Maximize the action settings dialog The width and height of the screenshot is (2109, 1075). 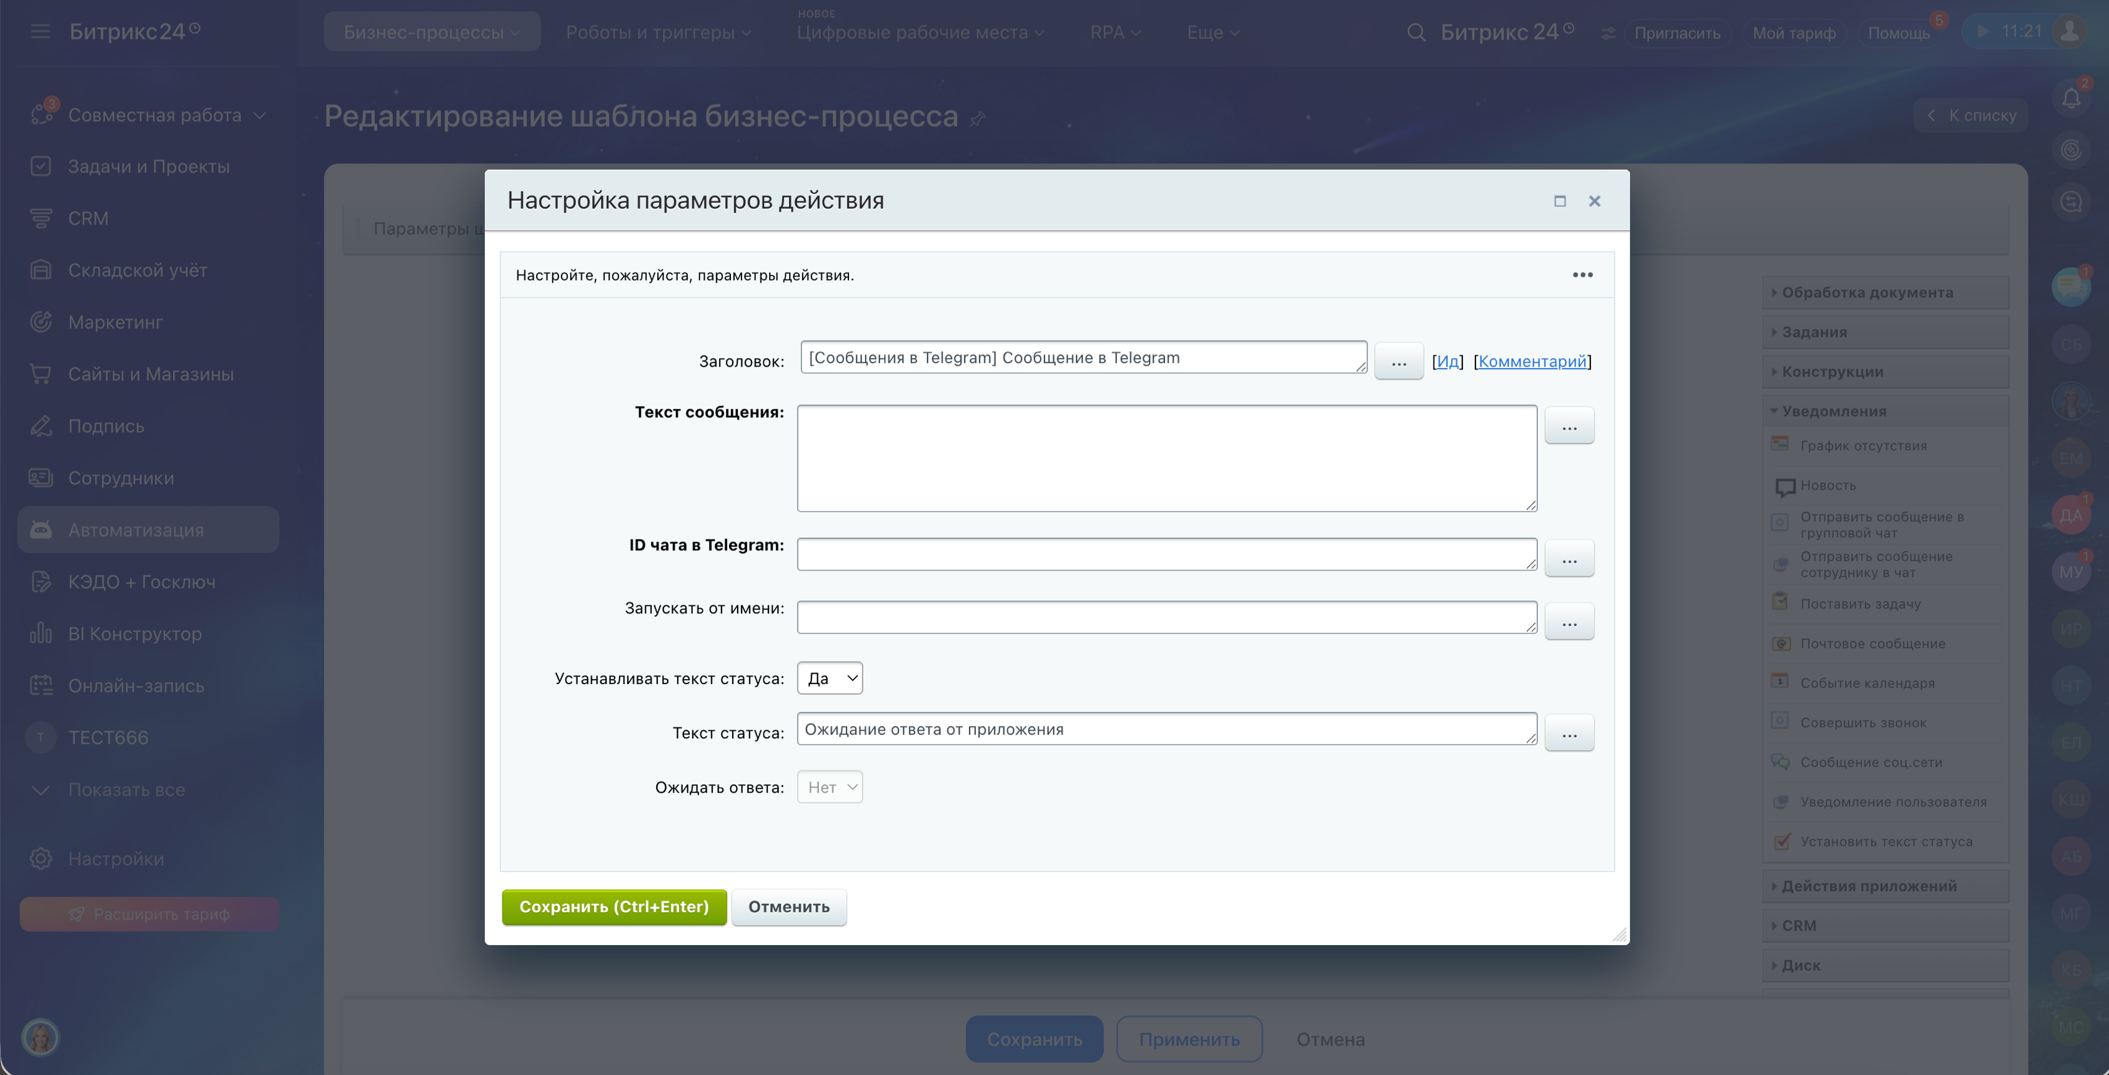coord(1560,201)
